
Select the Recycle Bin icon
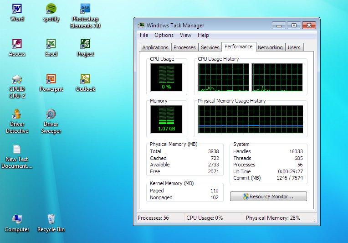point(51,223)
